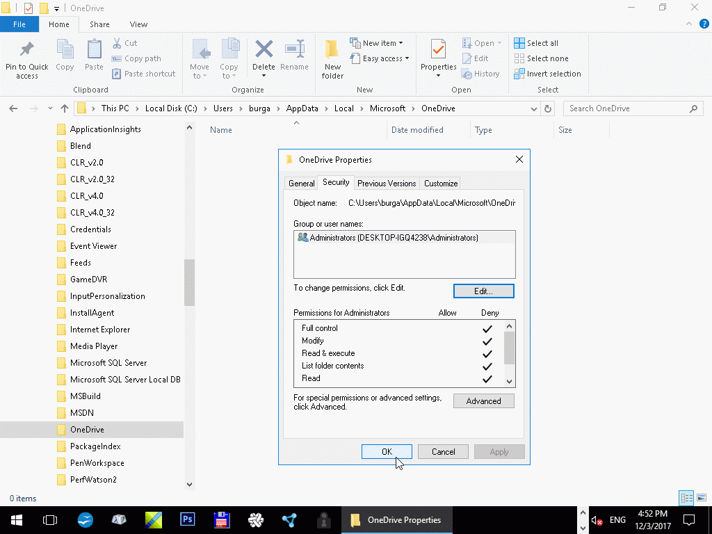
Task: Switch to details view icon
Action: click(686, 498)
